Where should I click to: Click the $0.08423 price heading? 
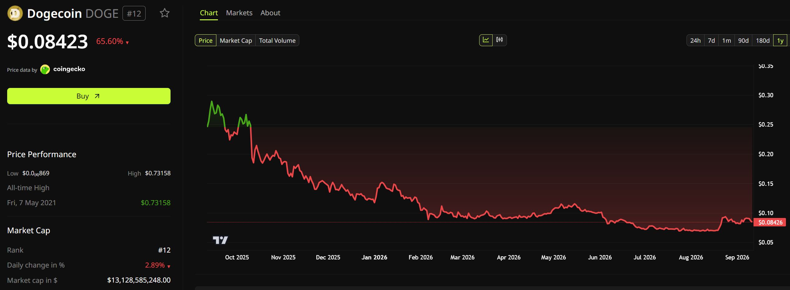click(x=48, y=41)
